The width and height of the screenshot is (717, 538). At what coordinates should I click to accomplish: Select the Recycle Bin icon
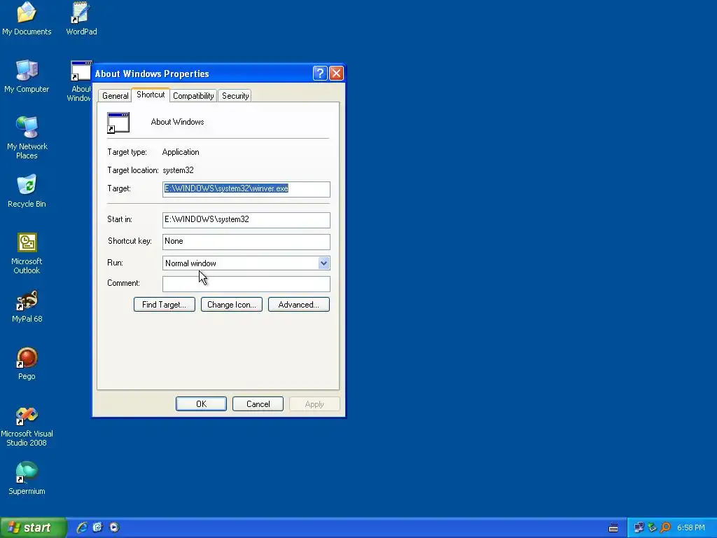27,191
